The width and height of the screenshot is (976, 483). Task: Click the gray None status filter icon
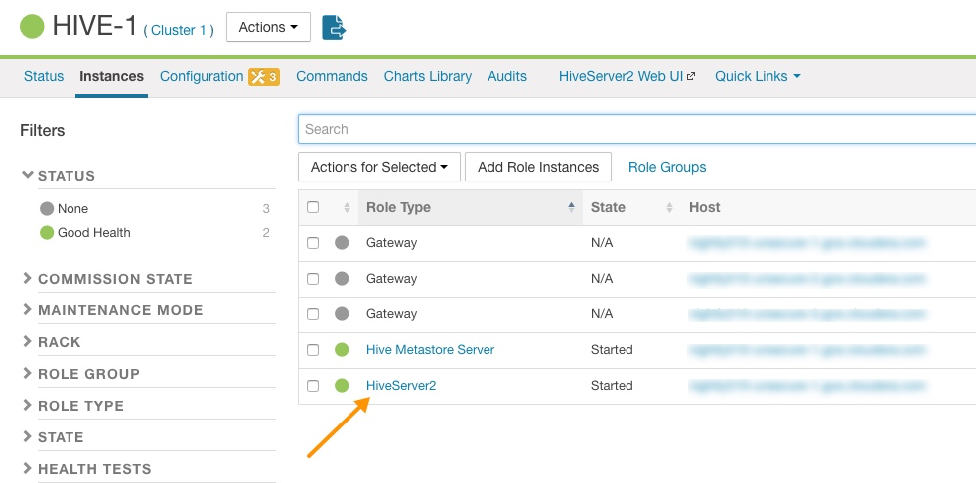47,209
